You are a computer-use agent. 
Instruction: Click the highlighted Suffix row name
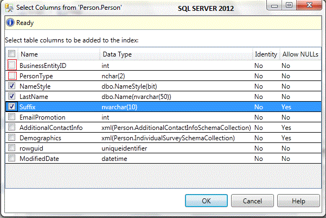click(28, 107)
